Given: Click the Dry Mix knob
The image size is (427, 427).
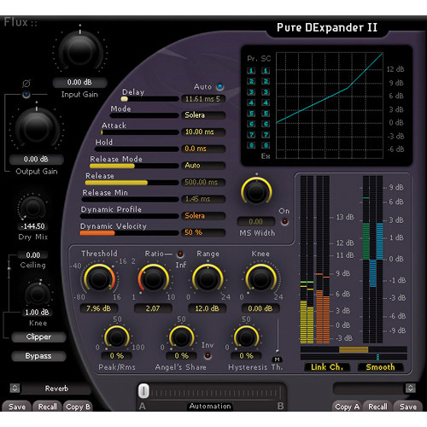Looking at the screenshot, I should coord(32,208).
